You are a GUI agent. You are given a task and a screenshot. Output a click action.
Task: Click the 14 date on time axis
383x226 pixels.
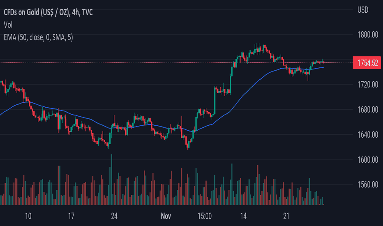[243, 216]
